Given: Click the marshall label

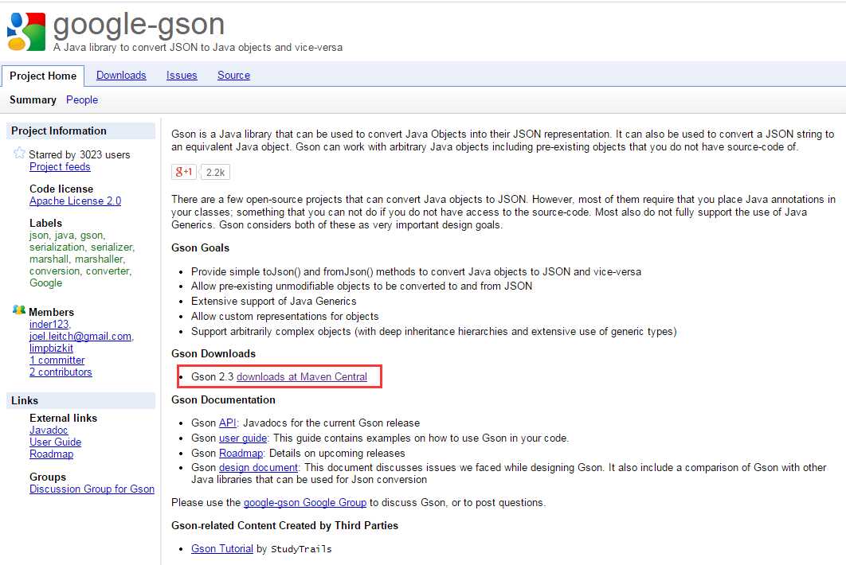Looking at the screenshot, I should point(49,259).
